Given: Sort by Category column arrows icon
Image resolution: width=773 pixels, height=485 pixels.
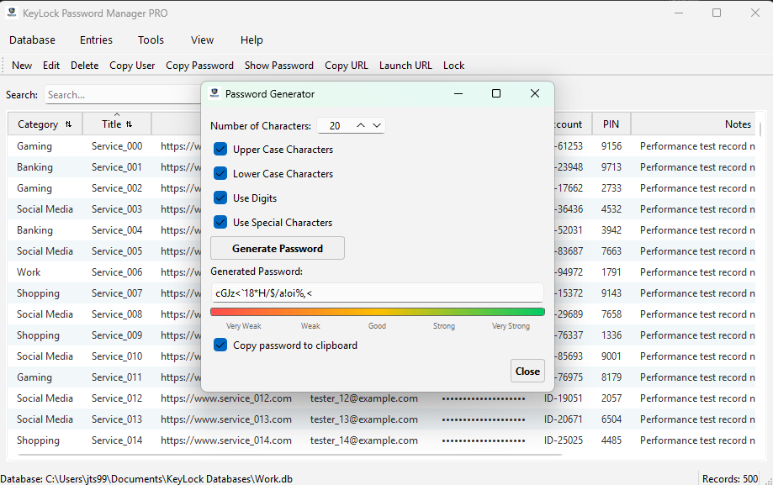Looking at the screenshot, I should pyautogui.click(x=68, y=124).
